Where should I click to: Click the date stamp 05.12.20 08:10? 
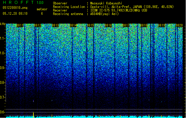[x=15, y=14]
